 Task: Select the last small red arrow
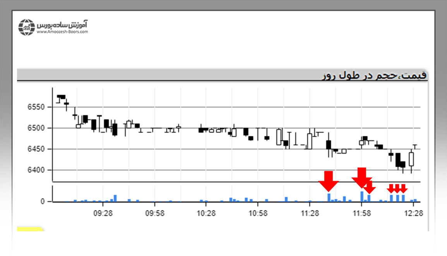coord(403,188)
